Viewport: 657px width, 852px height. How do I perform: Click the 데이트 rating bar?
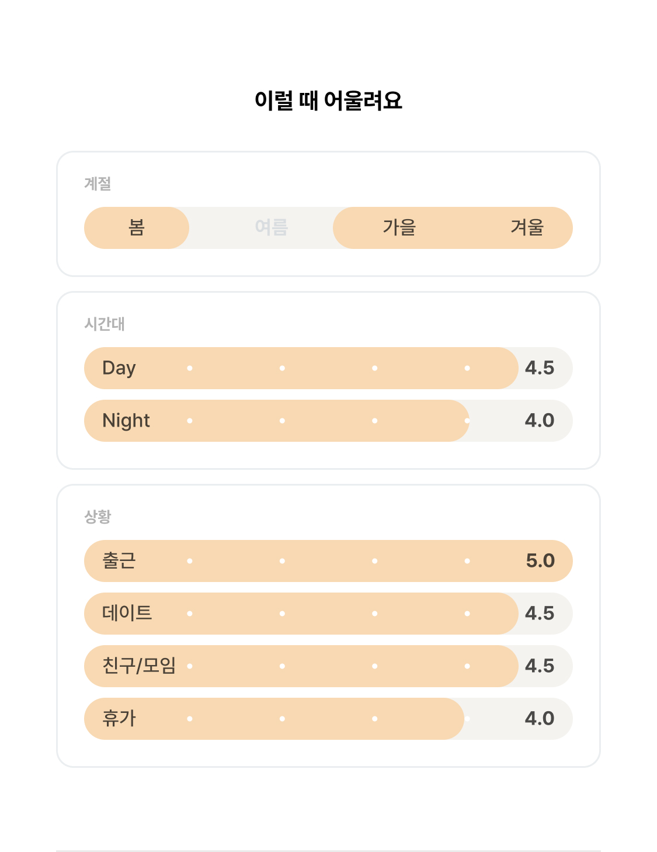click(328, 614)
